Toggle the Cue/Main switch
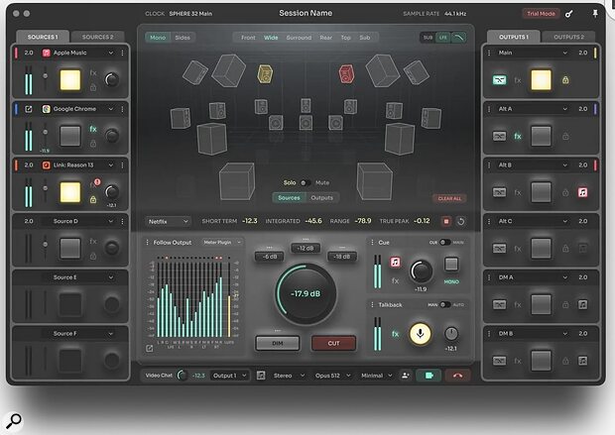This screenshot has height=435, width=615. [x=444, y=242]
